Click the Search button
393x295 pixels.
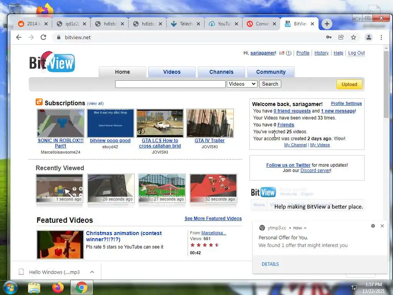click(x=270, y=84)
